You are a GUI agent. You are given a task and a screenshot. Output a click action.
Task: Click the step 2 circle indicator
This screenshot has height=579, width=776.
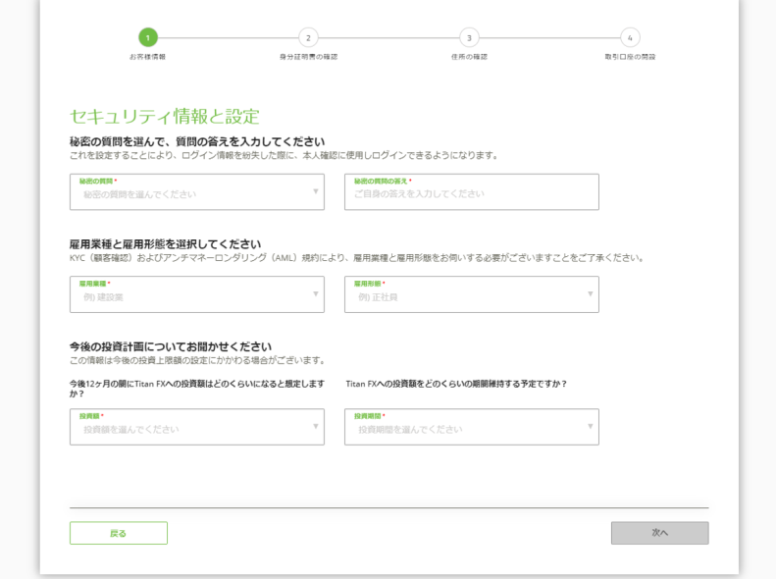coord(308,37)
